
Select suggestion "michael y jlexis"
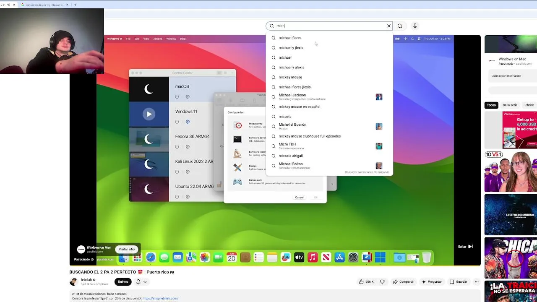(x=329, y=48)
